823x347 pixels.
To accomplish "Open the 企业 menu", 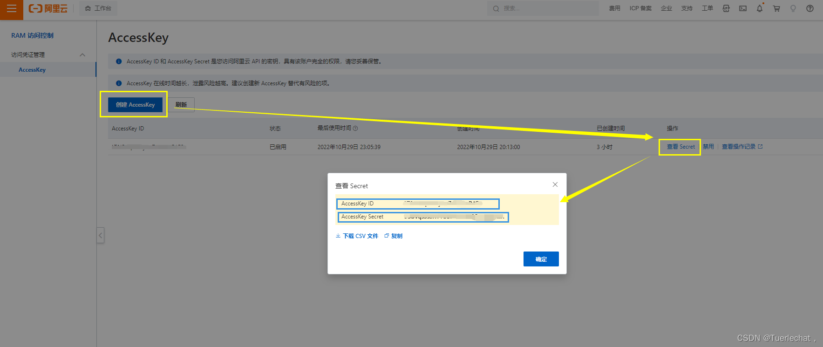I will (x=666, y=8).
